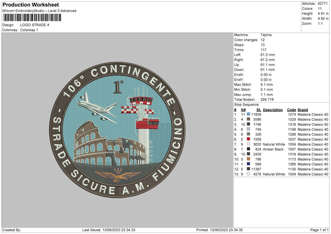331x234 pixels.
Task: Click the Up value 61.1 mm
Action: [268, 65]
